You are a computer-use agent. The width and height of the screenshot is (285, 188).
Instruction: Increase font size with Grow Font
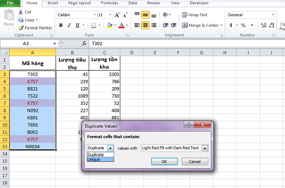[x=117, y=15]
